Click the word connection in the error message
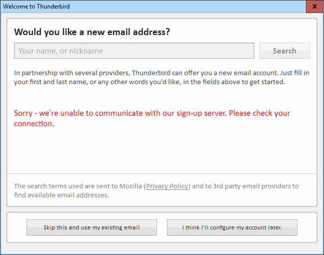Viewport: 324px width, 255px height. point(33,124)
